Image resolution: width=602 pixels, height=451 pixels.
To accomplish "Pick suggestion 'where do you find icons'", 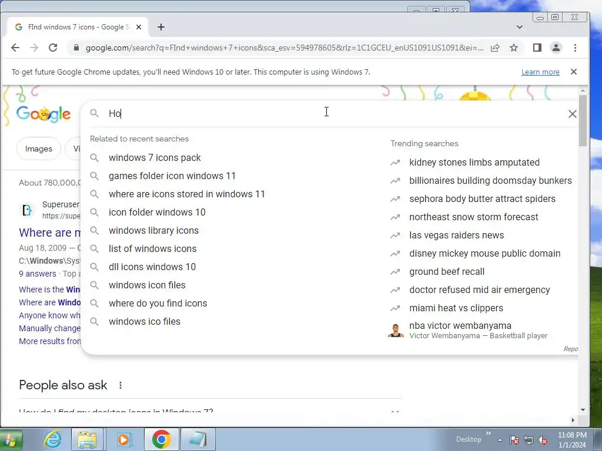I will pos(158,304).
